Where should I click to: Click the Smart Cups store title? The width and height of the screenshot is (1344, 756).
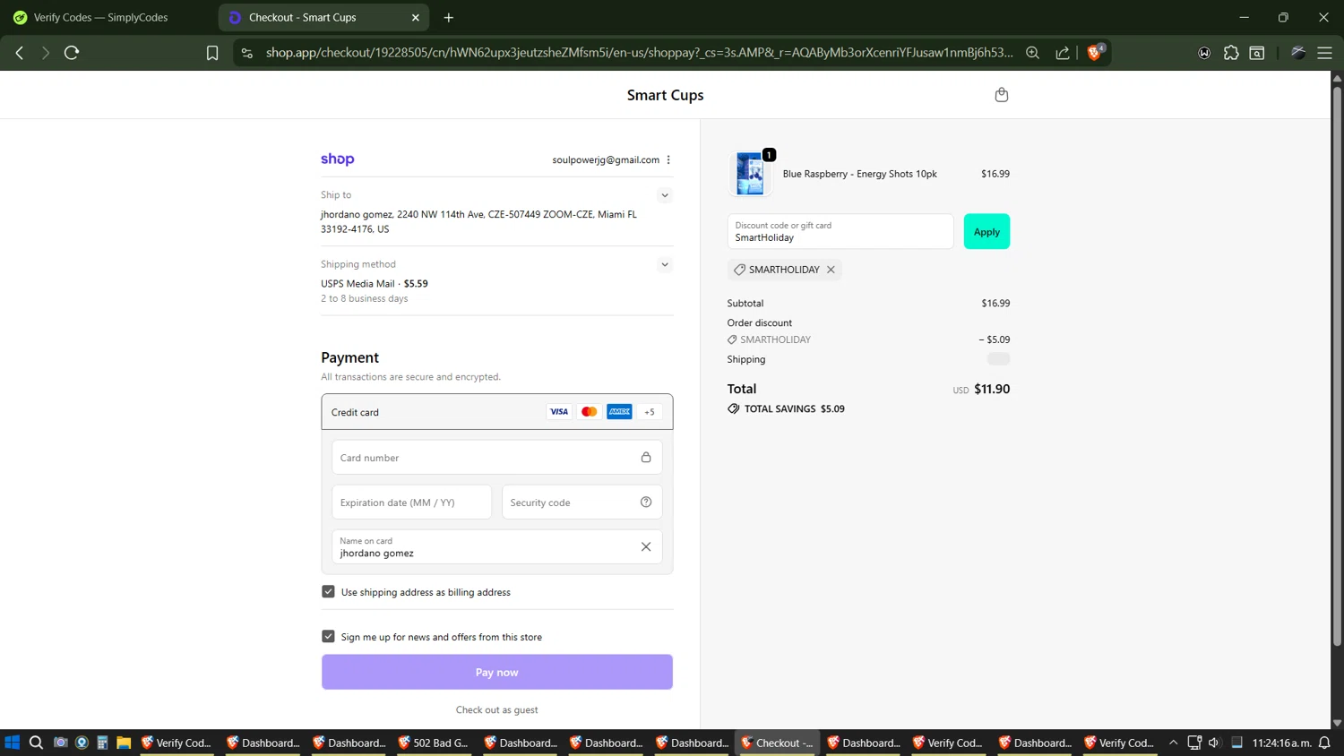[x=665, y=95]
